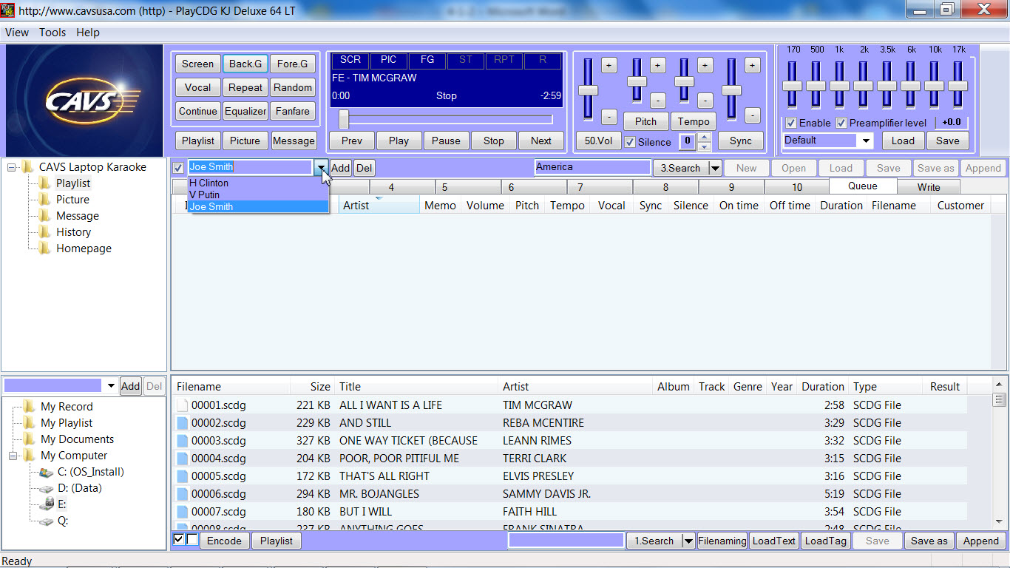Open the View menu

[17, 33]
